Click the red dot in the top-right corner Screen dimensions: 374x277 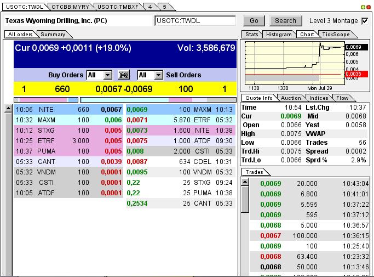click(x=369, y=7)
